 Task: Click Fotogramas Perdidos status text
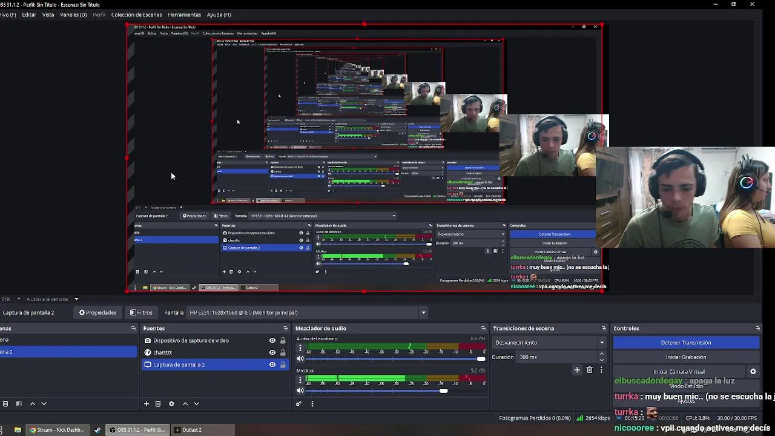click(535, 418)
